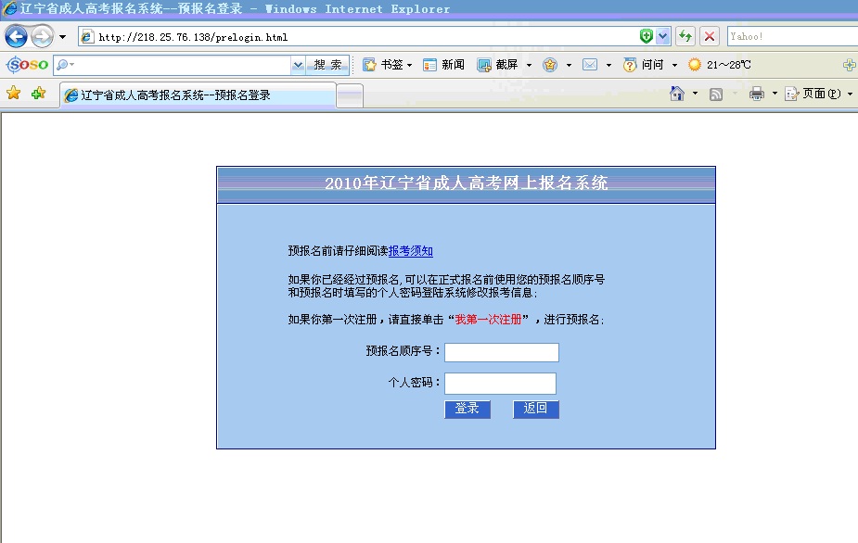The width and height of the screenshot is (858, 543).
Task: Expand the 问问 dropdown arrow
Action: pos(674,65)
